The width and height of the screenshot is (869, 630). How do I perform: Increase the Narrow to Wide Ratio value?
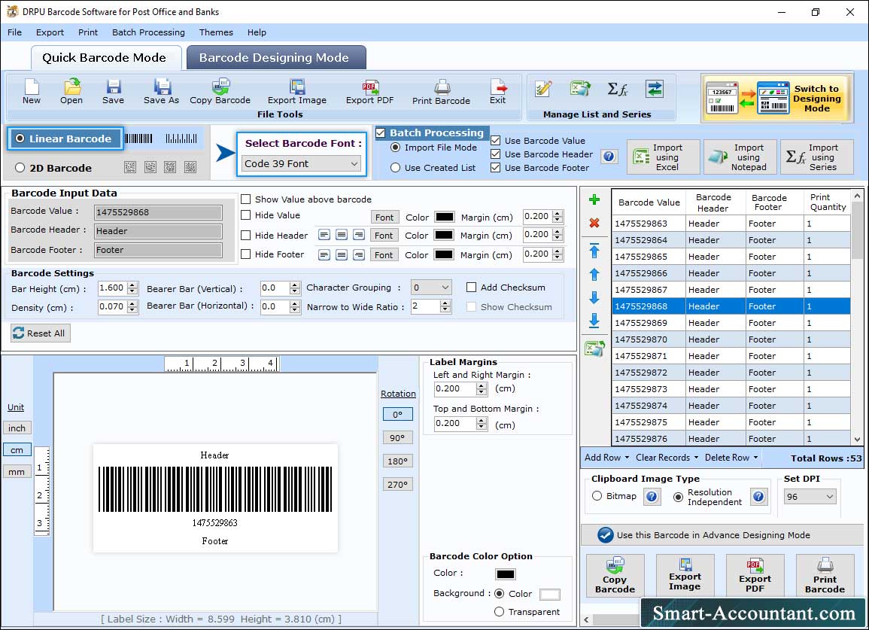[445, 303]
